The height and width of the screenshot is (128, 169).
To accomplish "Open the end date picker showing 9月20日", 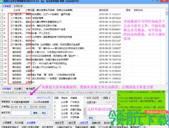I will click(x=48, y=107).
